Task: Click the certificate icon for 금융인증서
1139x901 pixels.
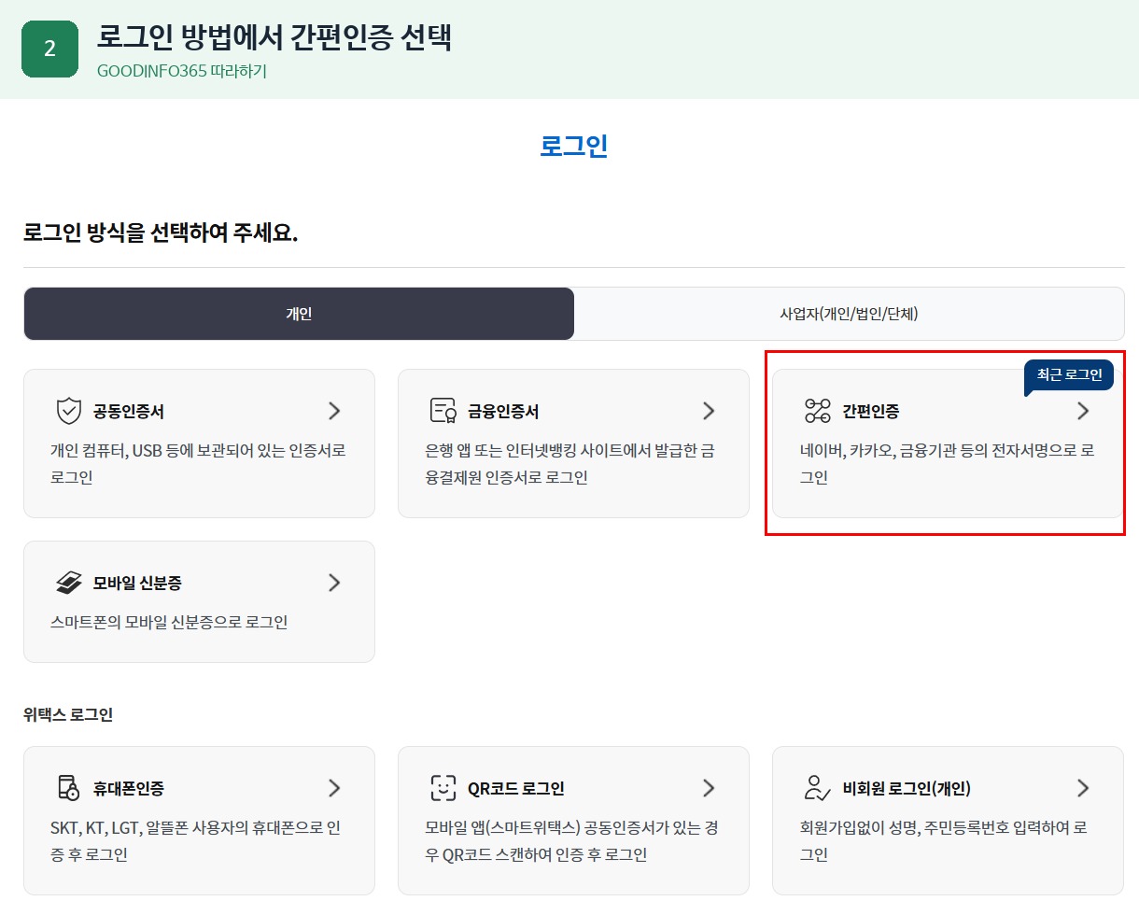Action: 443,411
